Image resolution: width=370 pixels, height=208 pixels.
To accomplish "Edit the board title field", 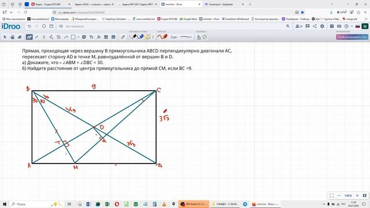I will coord(75,27).
